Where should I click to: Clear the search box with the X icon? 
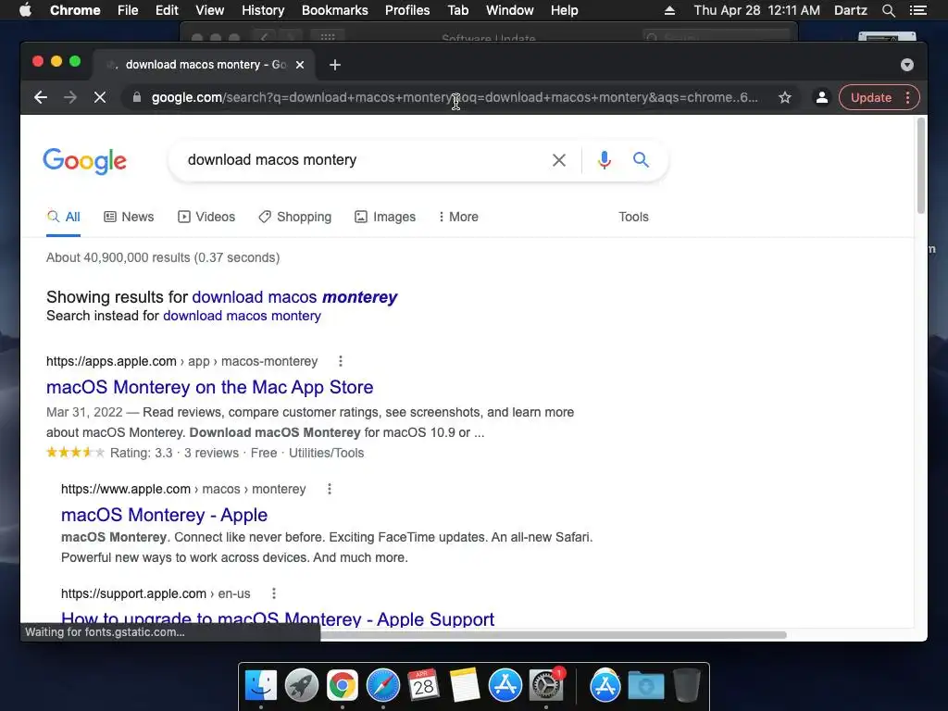(x=559, y=160)
